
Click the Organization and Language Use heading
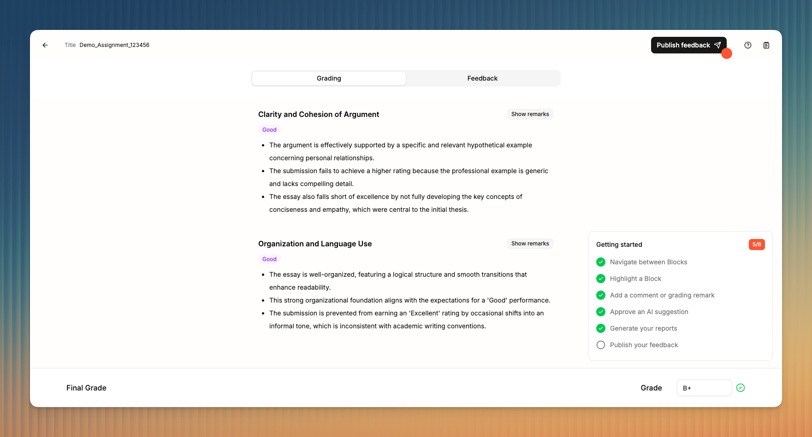pos(315,244)
